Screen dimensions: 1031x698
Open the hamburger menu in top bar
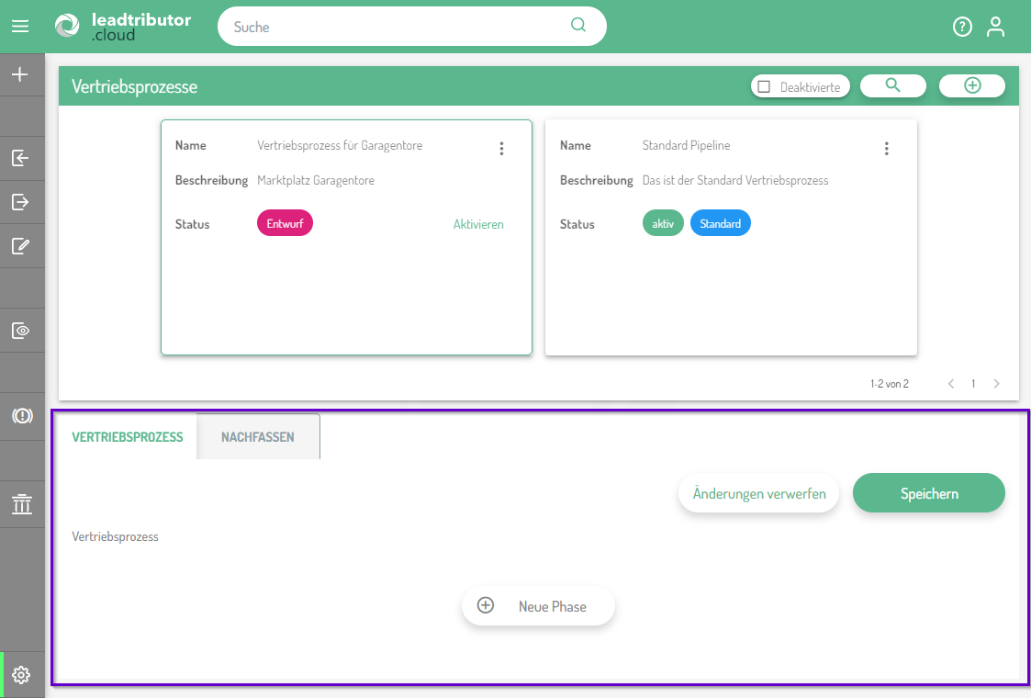[x=20, y=27]
